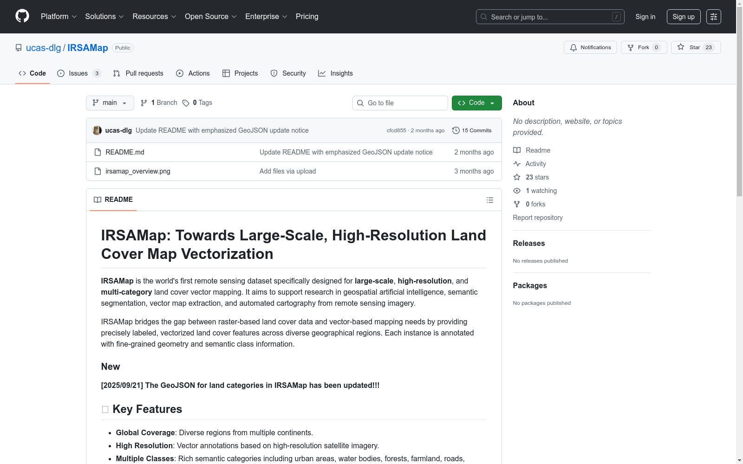Image resolution: width=743 pixels, height=464 pixels.
Task: Click the '3 months ago' timestamp for irsamap_overview.png
Action: 474,171
